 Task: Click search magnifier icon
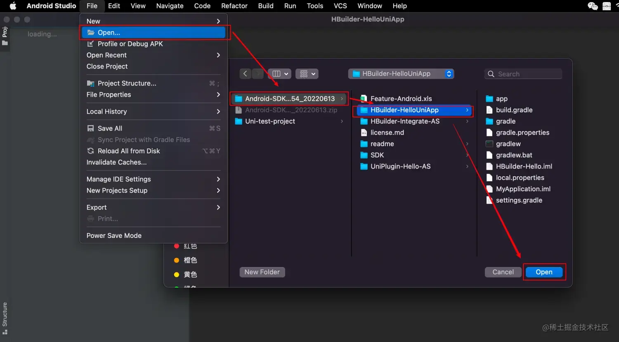click(x=491, y=74)
